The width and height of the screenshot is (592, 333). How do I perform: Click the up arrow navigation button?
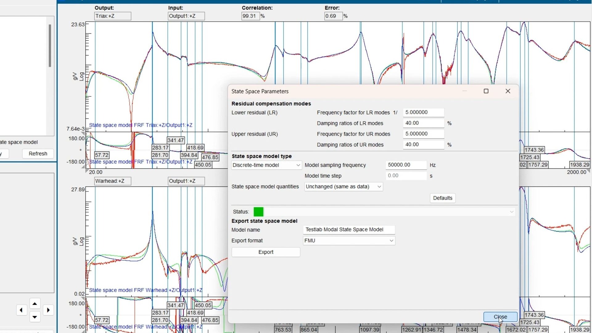(x=35, y=304)
